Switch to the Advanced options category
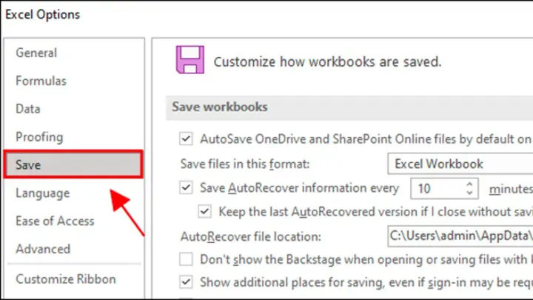Viewport: 533px width, 300px height. point(43,249)
